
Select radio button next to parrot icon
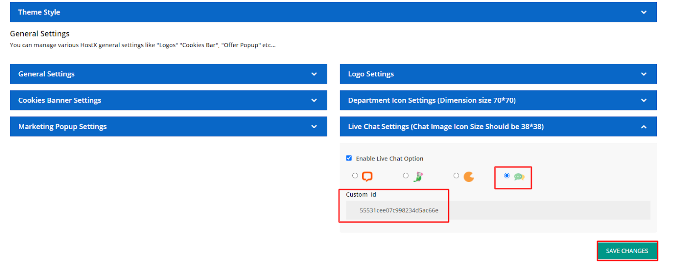click(x=406, y=175)
